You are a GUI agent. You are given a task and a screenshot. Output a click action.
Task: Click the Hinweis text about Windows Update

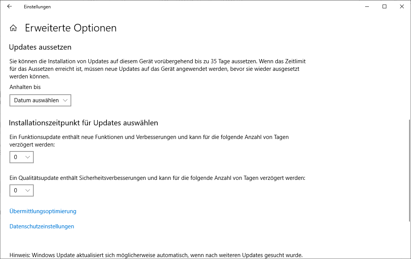[x=156, y=255]
